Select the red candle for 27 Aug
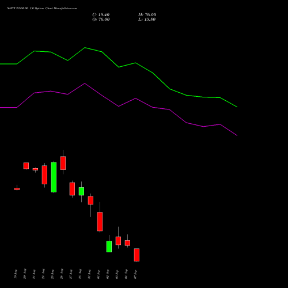The width and height of the screenshot is (288, 288). click(x=72, y=189)
